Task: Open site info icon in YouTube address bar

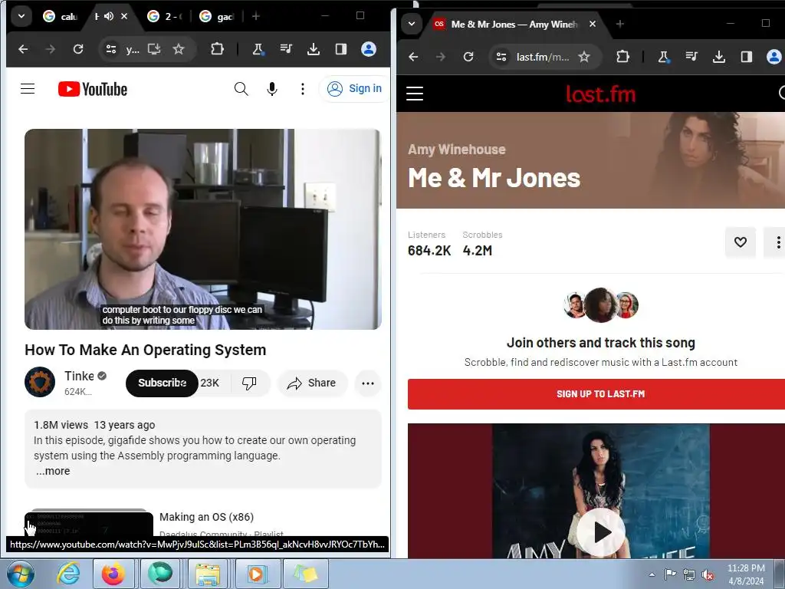Action: pos(110,49)
